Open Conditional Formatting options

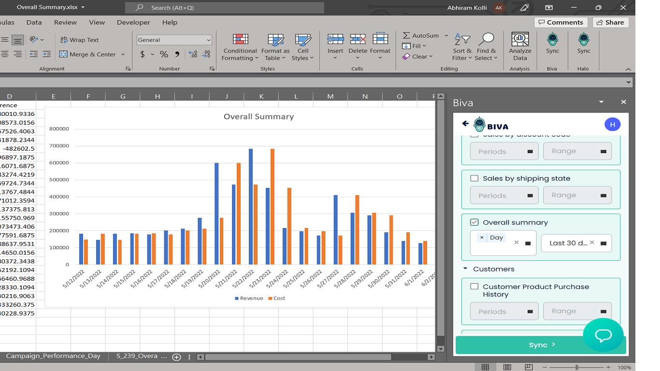pyautogui.click(x=240, y=47)
